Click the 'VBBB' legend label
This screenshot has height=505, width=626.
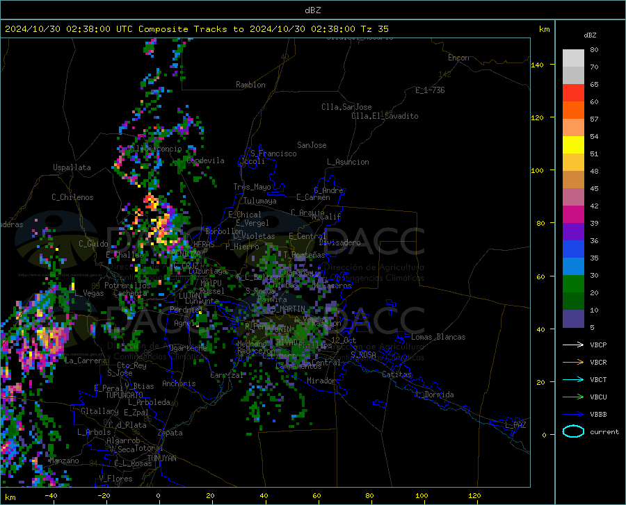point(598,414)
